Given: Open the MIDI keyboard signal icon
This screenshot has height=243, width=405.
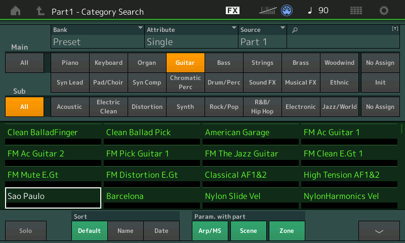Looking at the screenshot, I should (268, 10).
